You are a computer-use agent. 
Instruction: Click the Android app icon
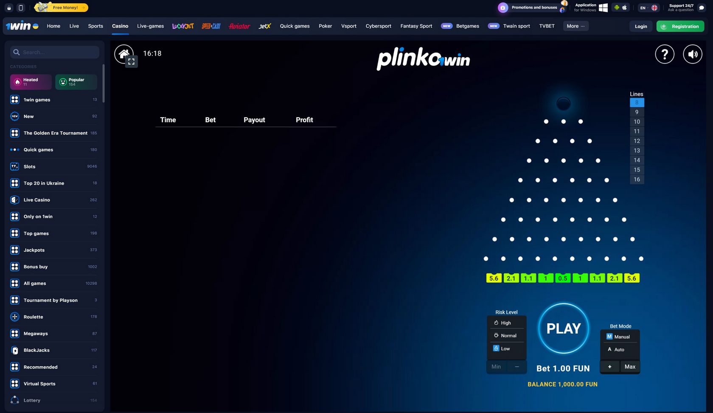(x=617, y=8)
